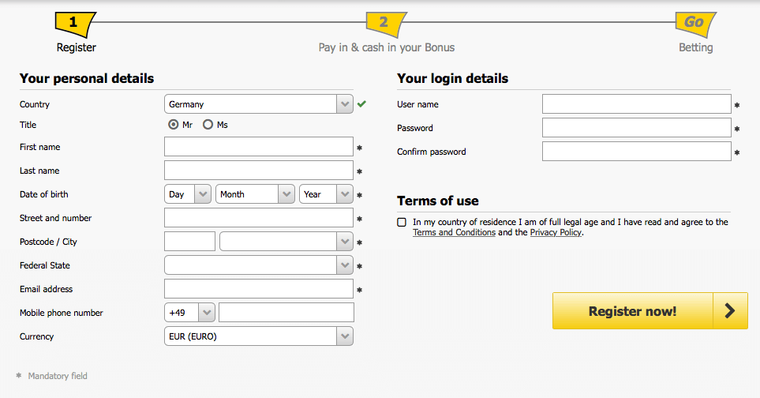
Task: Click the Go flag icon for Betting
Action: pyautogui.click(x=695, y=24)
